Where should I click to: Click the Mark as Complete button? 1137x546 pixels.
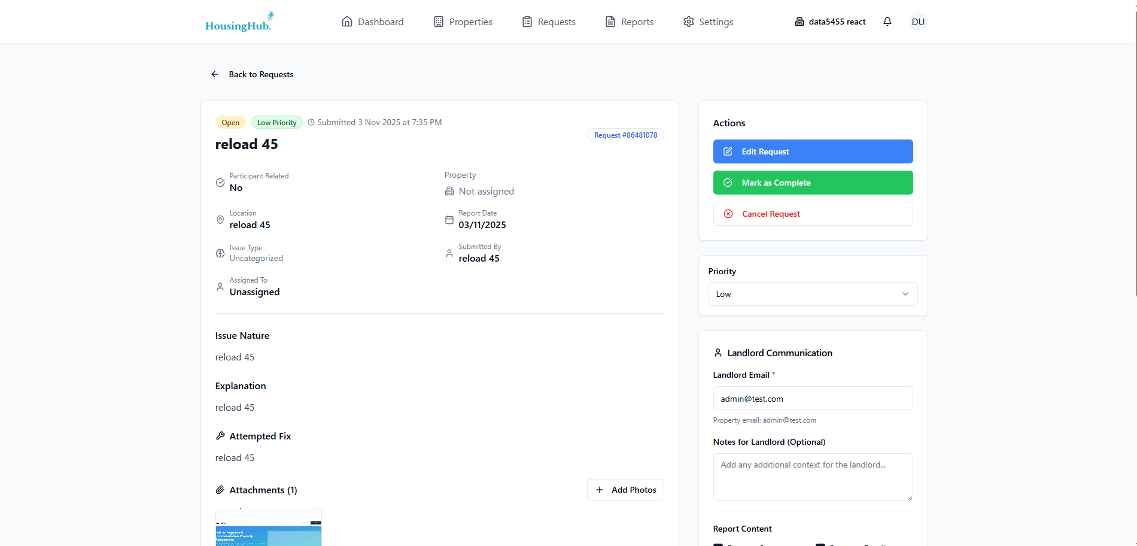click(812, 182)
